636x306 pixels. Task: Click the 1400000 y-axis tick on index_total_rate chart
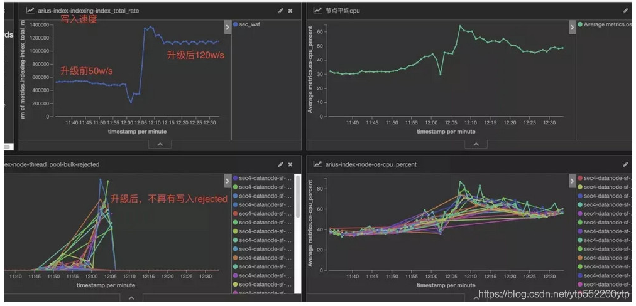coord(40,24)
